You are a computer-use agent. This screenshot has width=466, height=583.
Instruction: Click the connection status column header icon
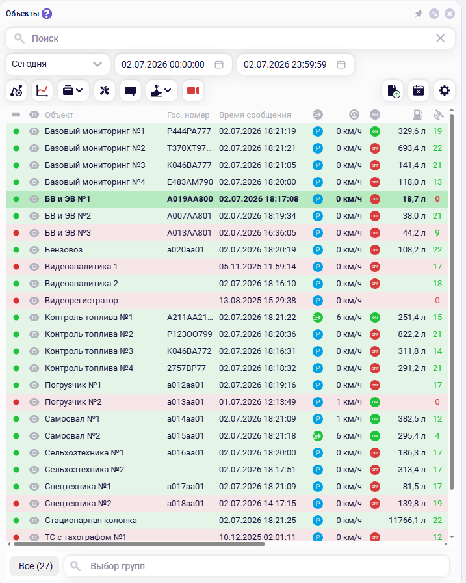point(16,115)
